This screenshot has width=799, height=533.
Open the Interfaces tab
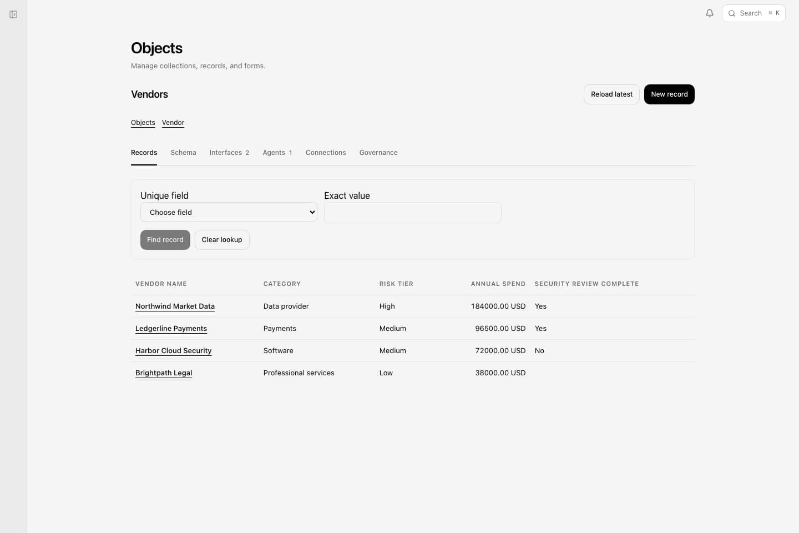pos(229,153)
